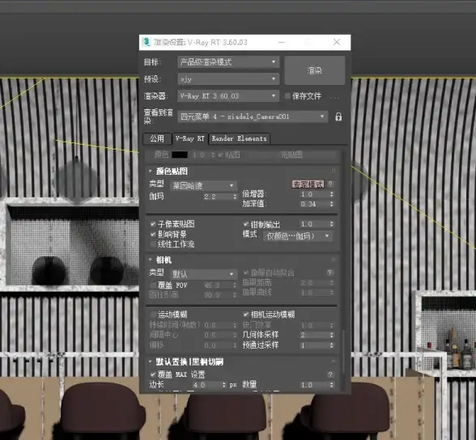Image resolution: width=476 pixels, height=440 pixels.
Task: Uncheck 覆盖 MAX 设置 checkbox
Action: pos(153,374)
